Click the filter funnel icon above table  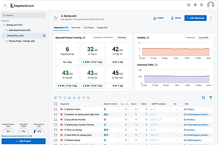[210, 98]
